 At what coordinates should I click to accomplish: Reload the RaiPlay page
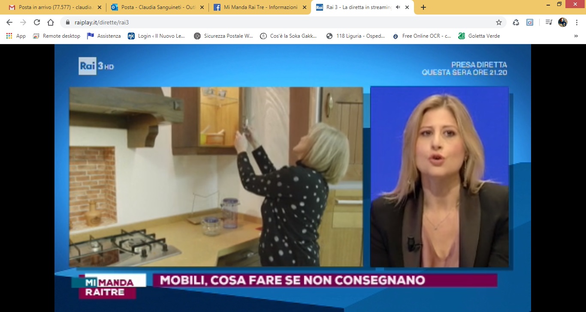point(37,22)
